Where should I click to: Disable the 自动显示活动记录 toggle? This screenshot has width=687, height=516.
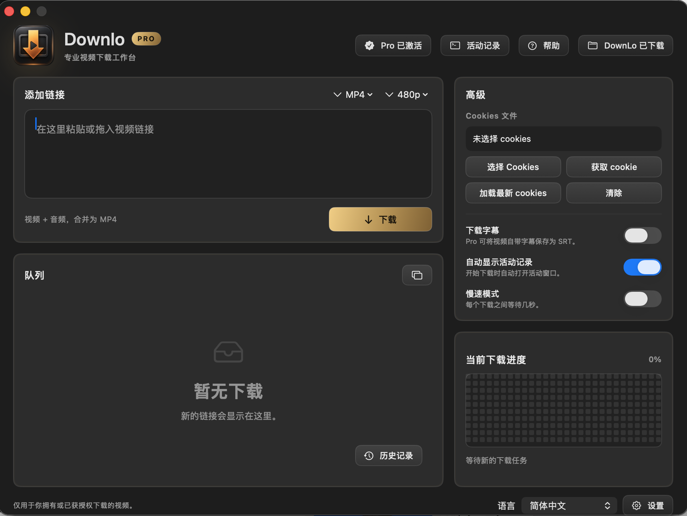point(643,267)
